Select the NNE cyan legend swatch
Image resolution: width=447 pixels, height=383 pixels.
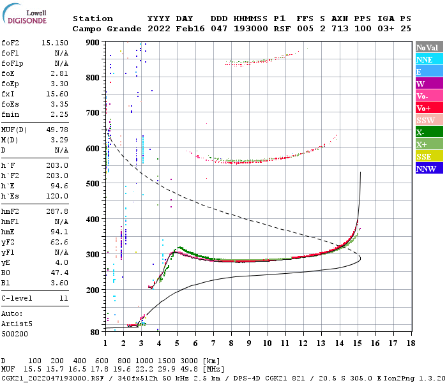[x=429, y=59]
